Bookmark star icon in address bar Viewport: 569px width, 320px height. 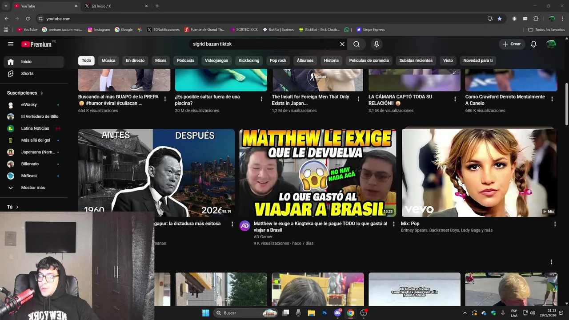click(x=500, y=19)
